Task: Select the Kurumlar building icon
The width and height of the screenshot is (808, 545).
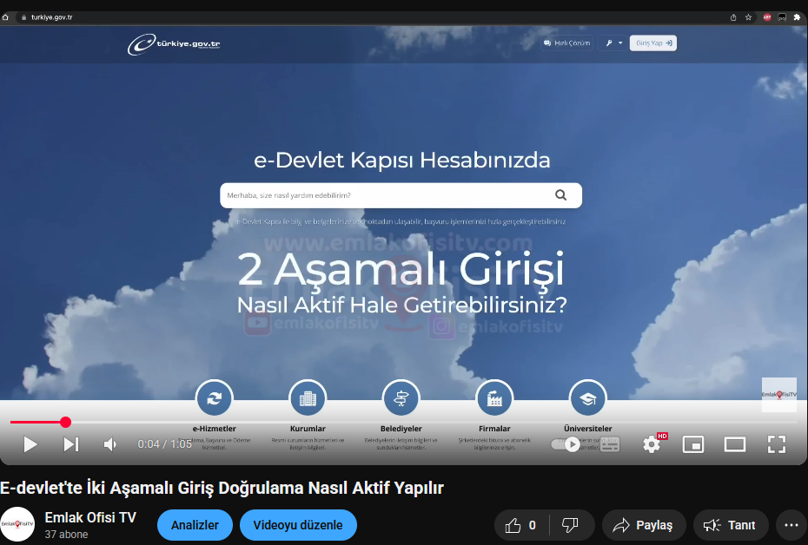Action: [x=308, y=397]
